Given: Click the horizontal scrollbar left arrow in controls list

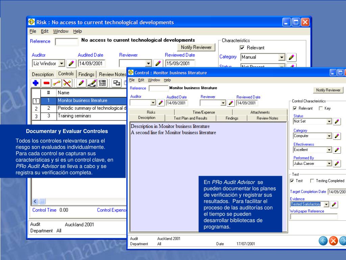Looking at the screenshot, I should (35, 201).
